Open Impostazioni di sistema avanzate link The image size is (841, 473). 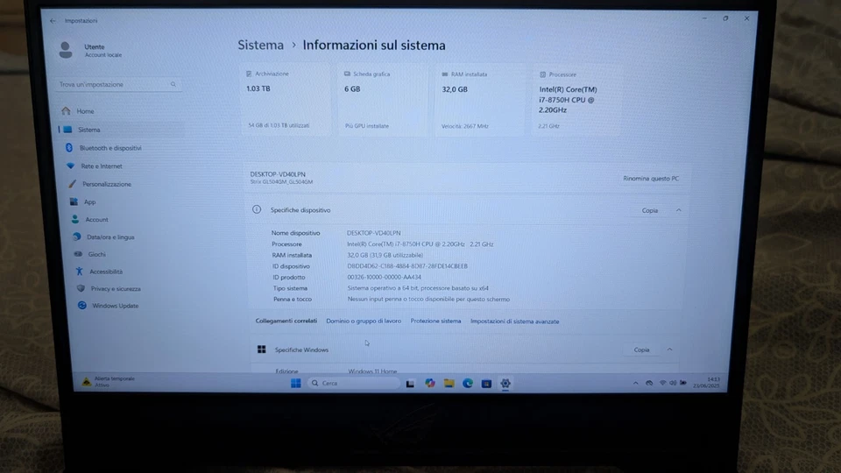515,321
